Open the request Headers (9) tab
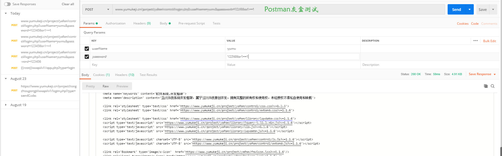This screenshot has width=502, height=156. [142, 23]
